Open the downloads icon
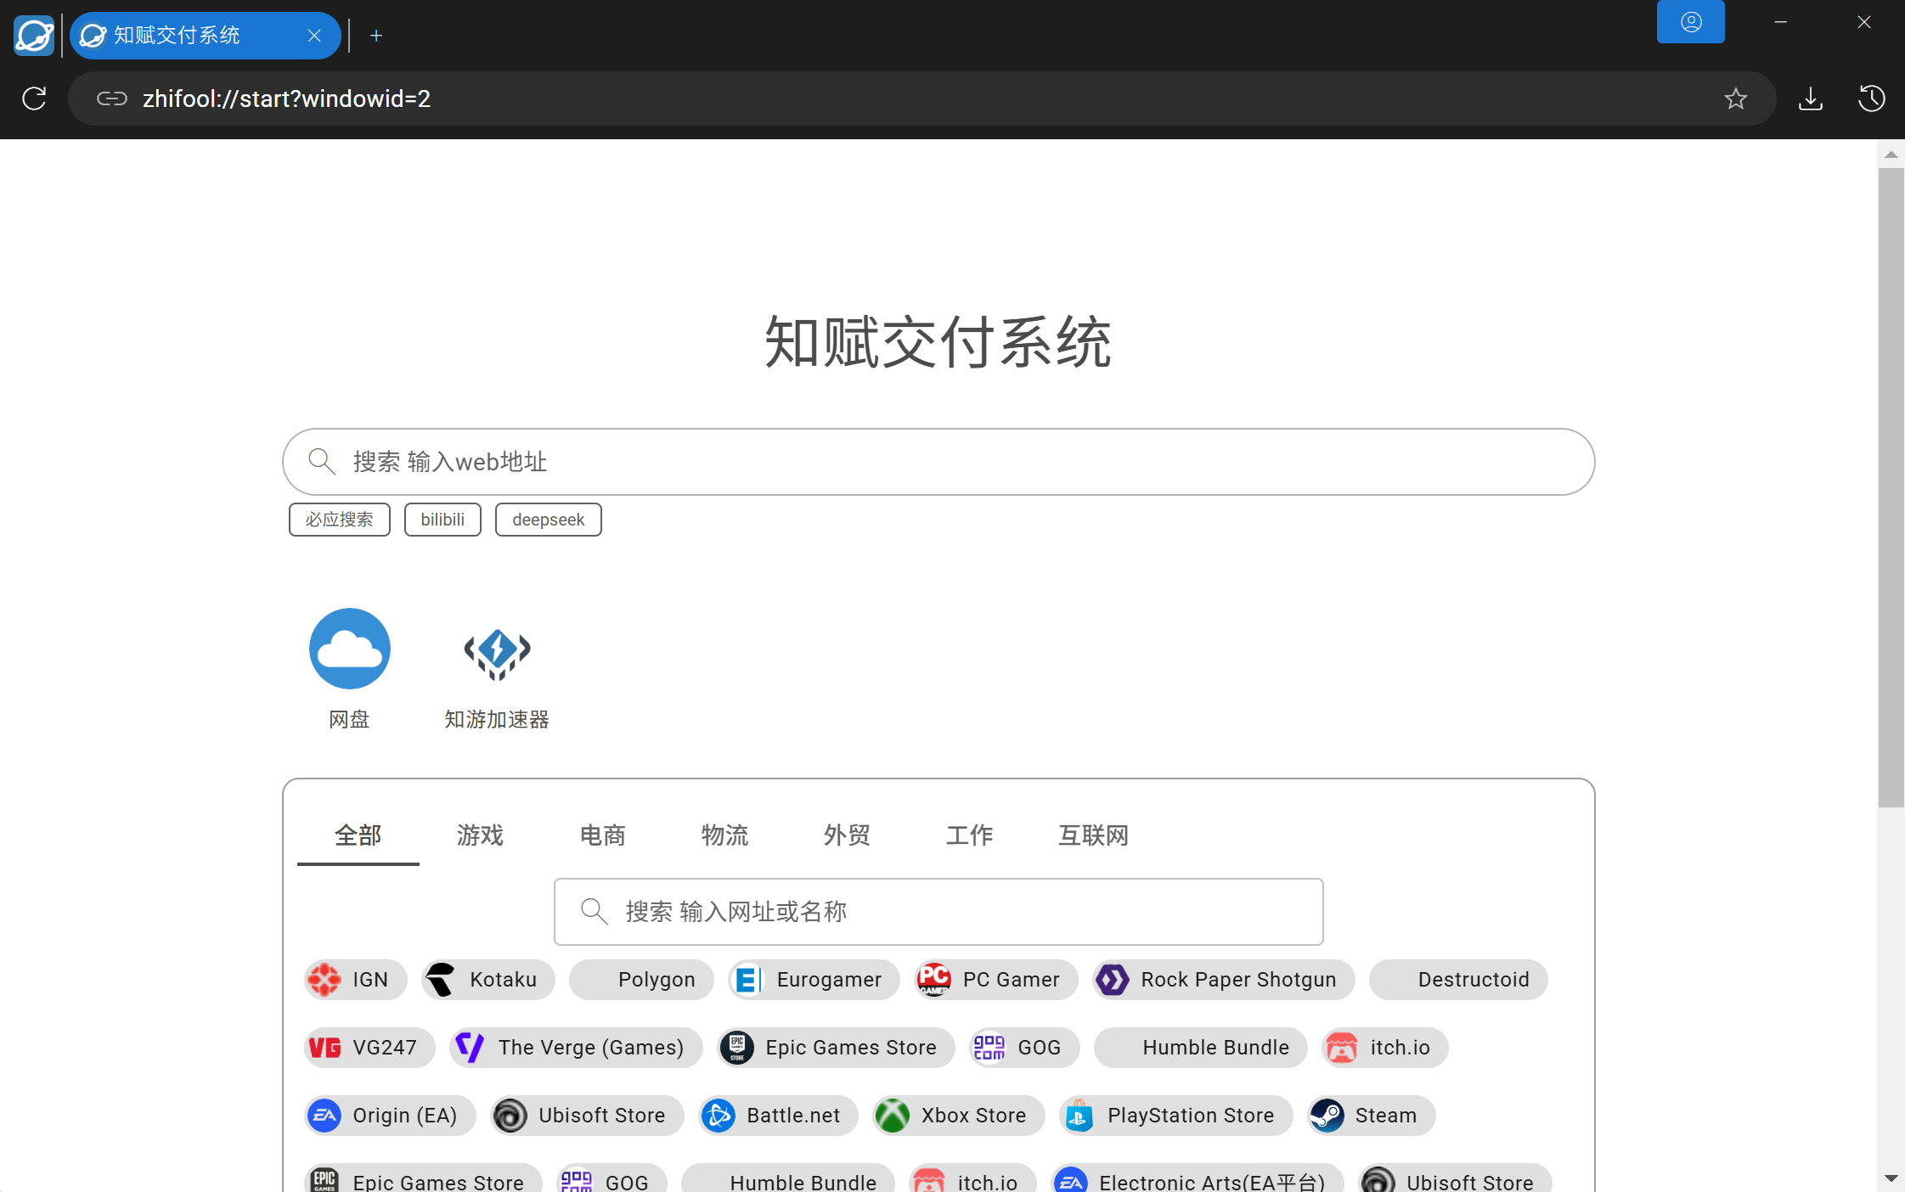The image size is (1905, 1192). (x=1811, y=98)
